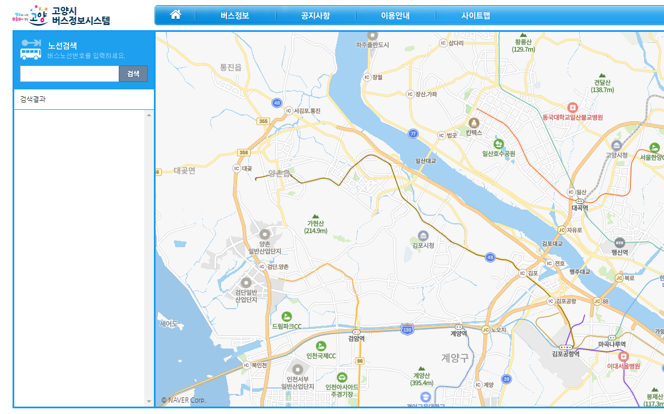Click the 자유로 JC marker

click(x=561, y=230)
